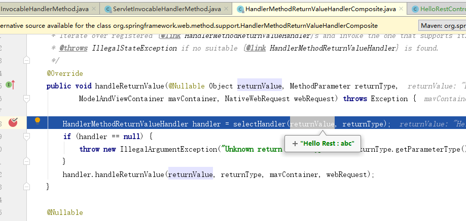The image size is (466, 221).
Task: Click the yellow intention light bulb
Action: 37,121
